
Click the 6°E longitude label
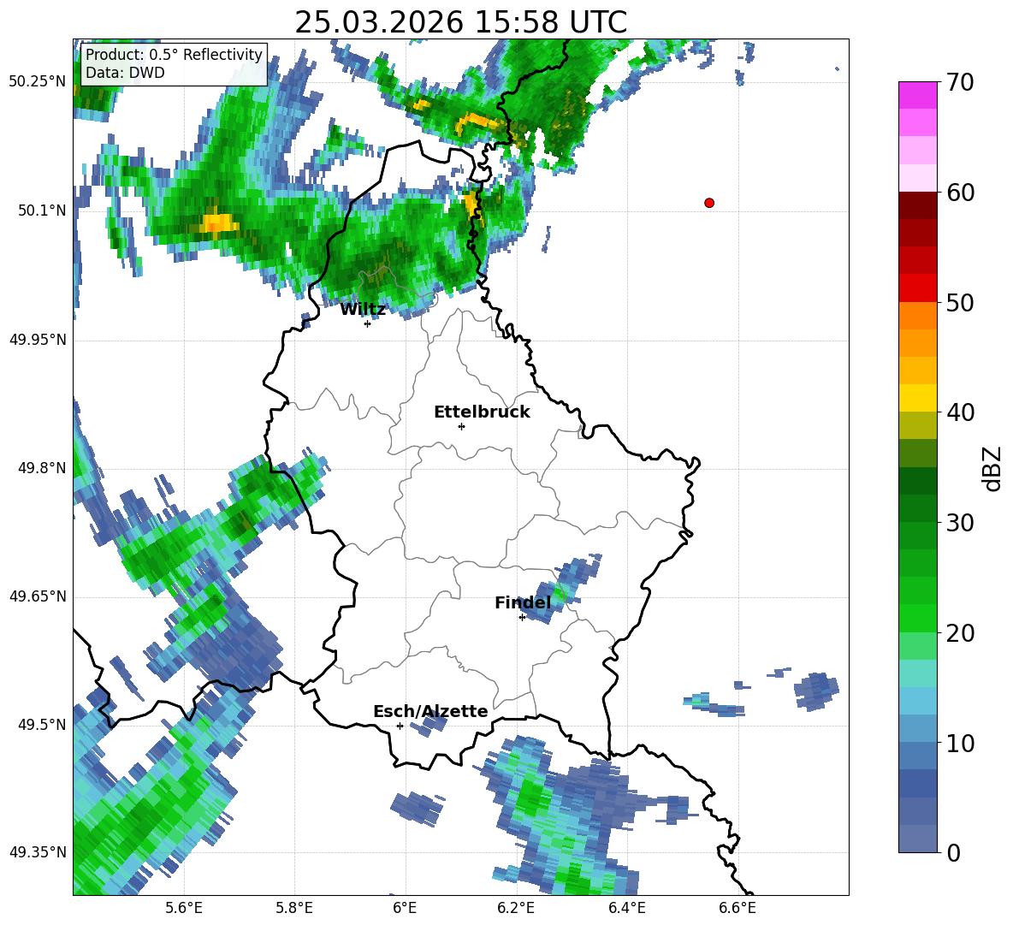click(x=405, y=908)
